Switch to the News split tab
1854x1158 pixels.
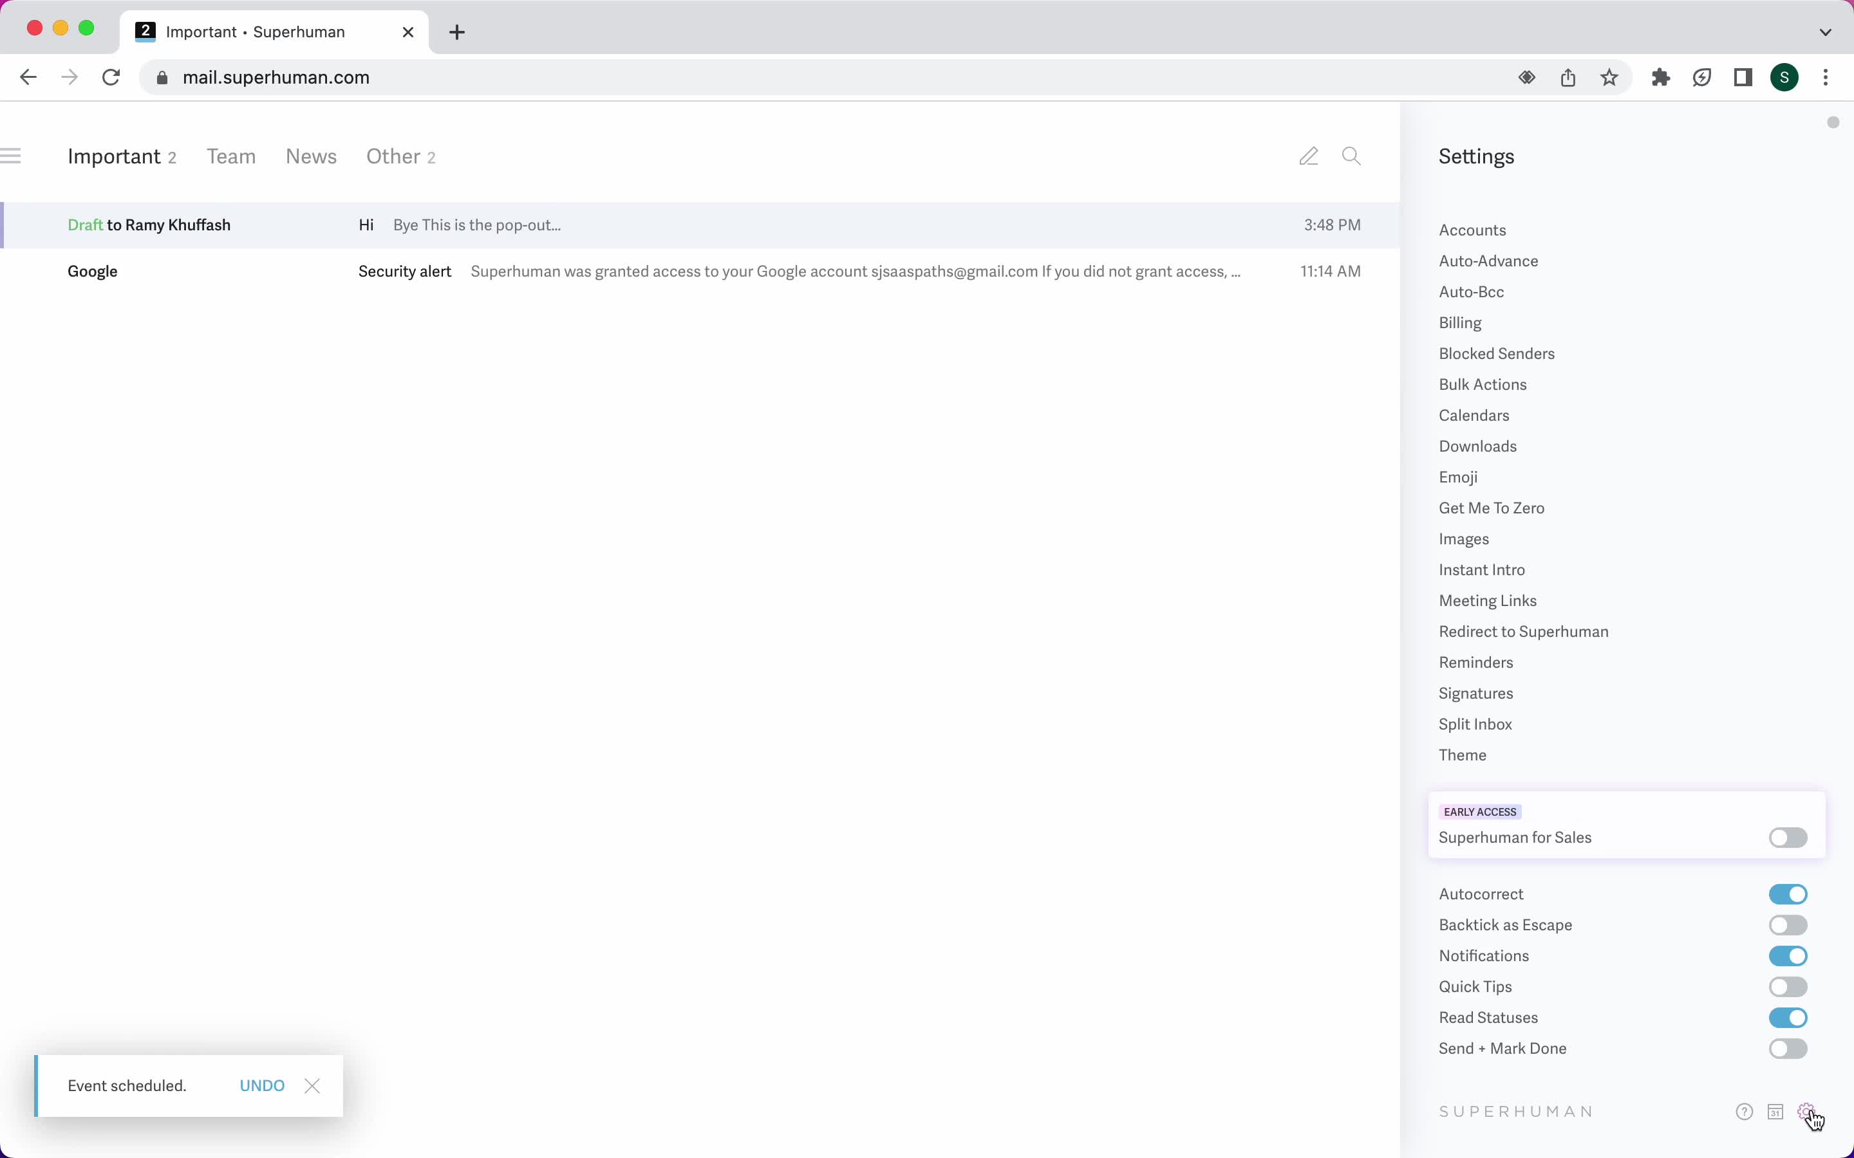coord(311,156)
